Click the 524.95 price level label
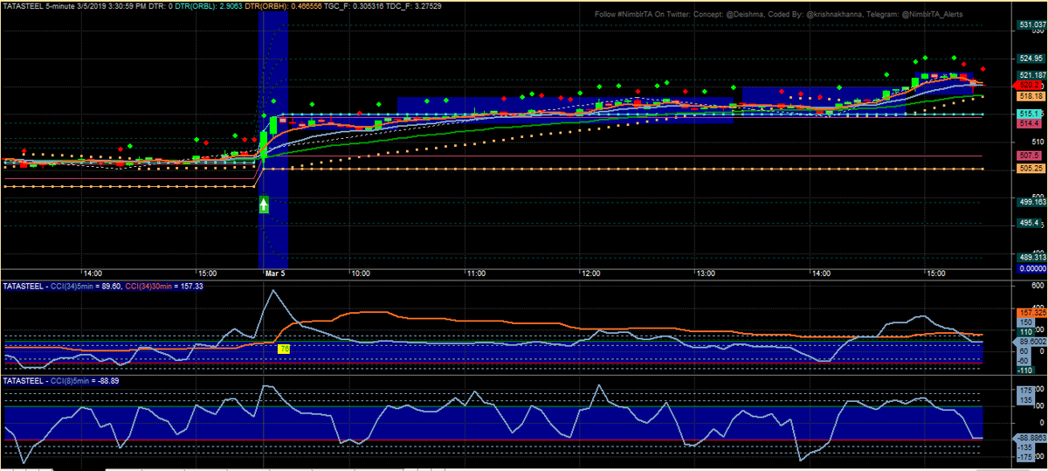The height and width of the screenshot is (471, 1048). [x=1030, y=59]
